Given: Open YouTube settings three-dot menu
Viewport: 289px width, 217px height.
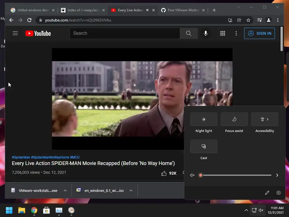Looking at the screenshot, I should tap(236, 33).
